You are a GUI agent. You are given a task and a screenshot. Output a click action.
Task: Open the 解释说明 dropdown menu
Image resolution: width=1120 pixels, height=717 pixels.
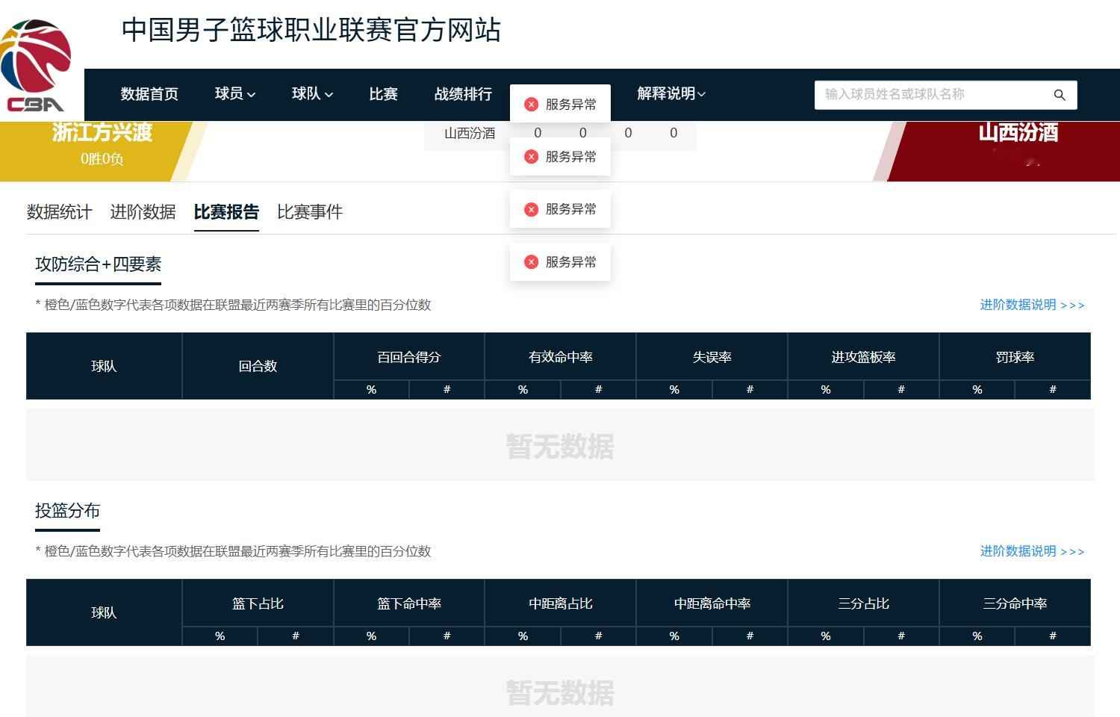pos(670,94)
